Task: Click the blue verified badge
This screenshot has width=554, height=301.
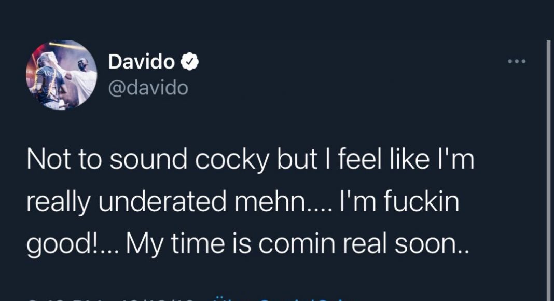Action: point(189,62)
